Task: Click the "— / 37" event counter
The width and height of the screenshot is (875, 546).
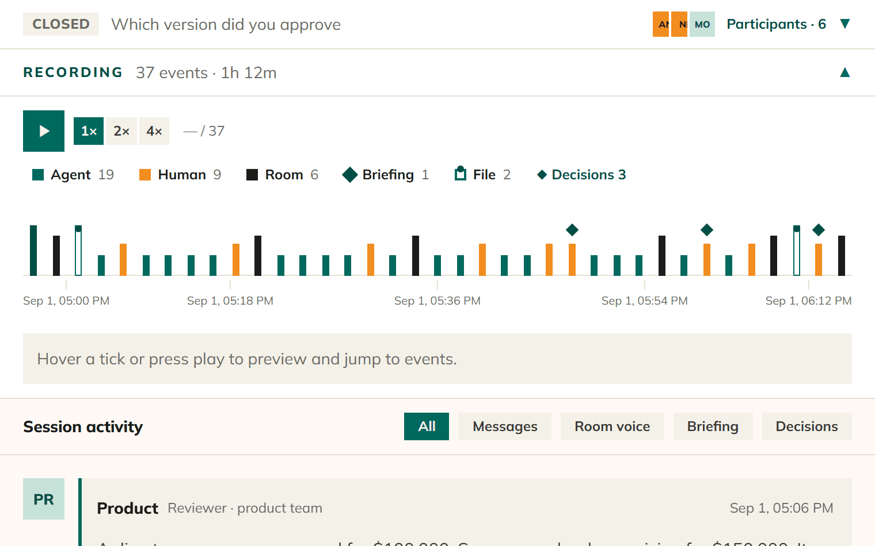Action: (x=204, y=131)
